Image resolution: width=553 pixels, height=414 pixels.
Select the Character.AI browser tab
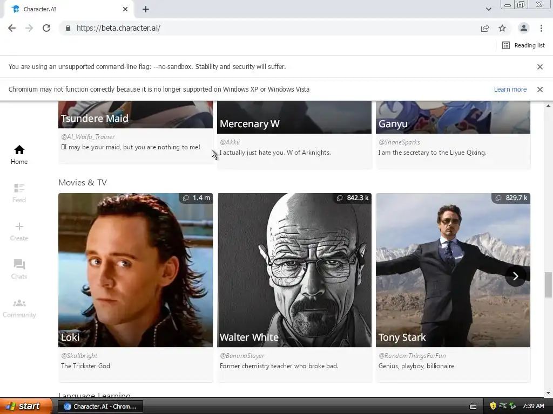point(69,9)
